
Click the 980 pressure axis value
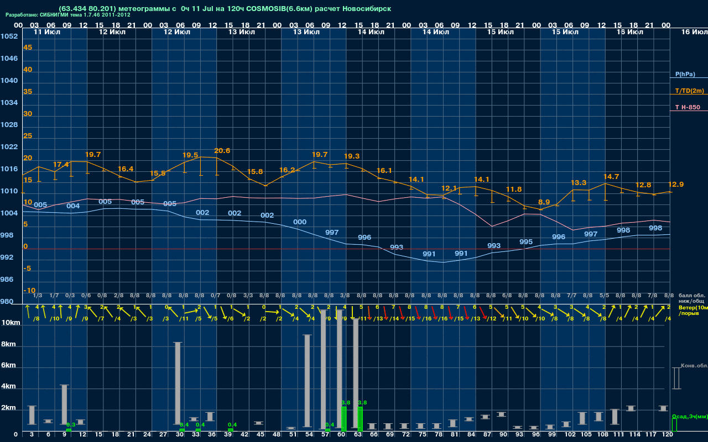pyautogui.click(x=7, y=302)
